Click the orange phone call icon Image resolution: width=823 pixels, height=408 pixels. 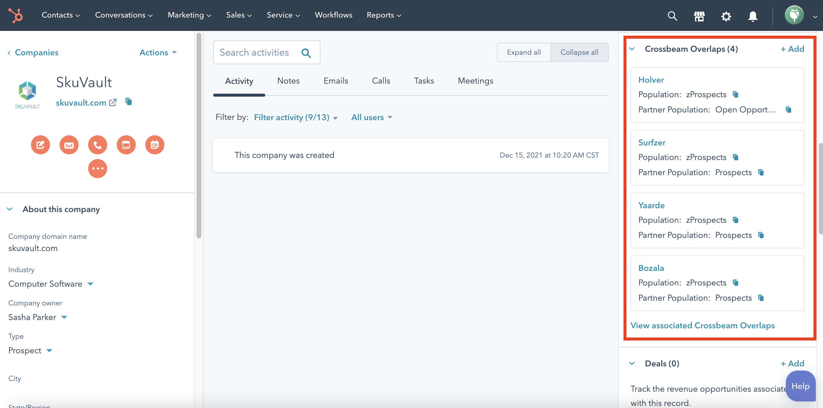coord(97,145)
